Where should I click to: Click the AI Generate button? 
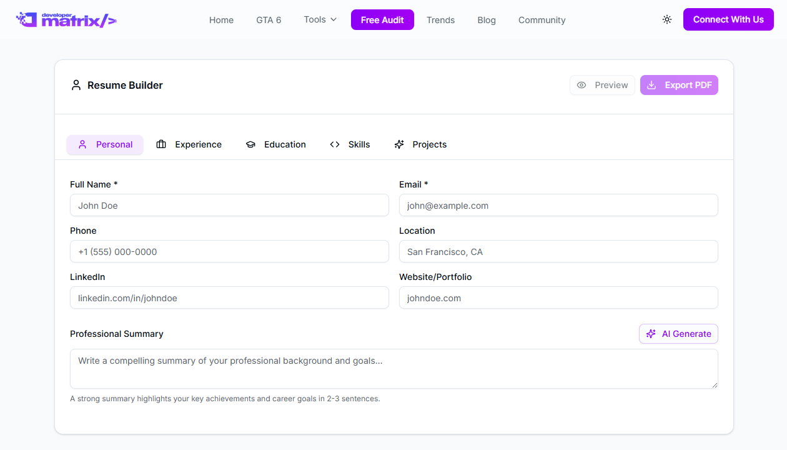(x=678, y=334)
